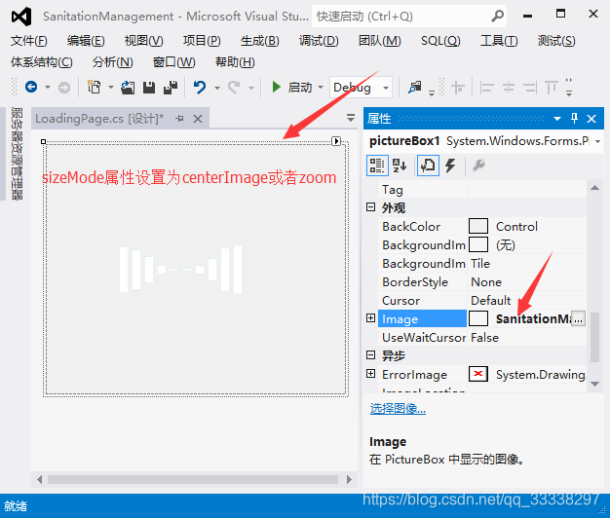Open the 帮助(H) menu

pos(236,62)
